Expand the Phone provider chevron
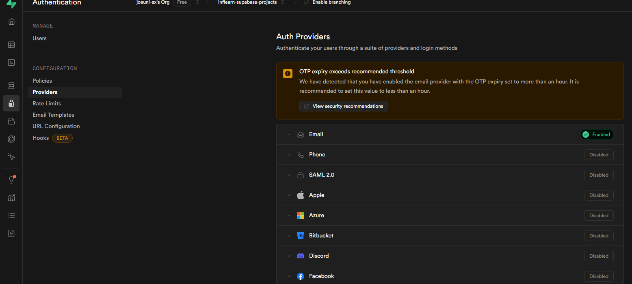Screen dimensions: 632x284 [289, 155]
